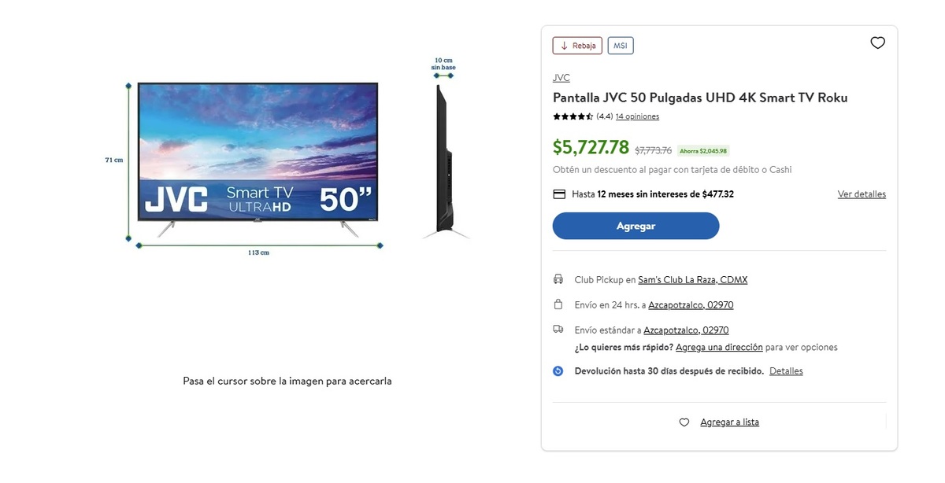This screenshot has height=483, width=945.
Task: Click the star rating display
Action: click(573, 116)
